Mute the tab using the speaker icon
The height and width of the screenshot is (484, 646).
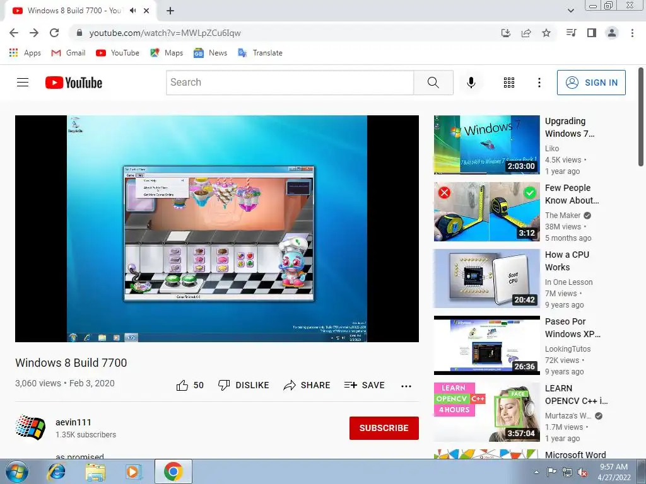132,11
